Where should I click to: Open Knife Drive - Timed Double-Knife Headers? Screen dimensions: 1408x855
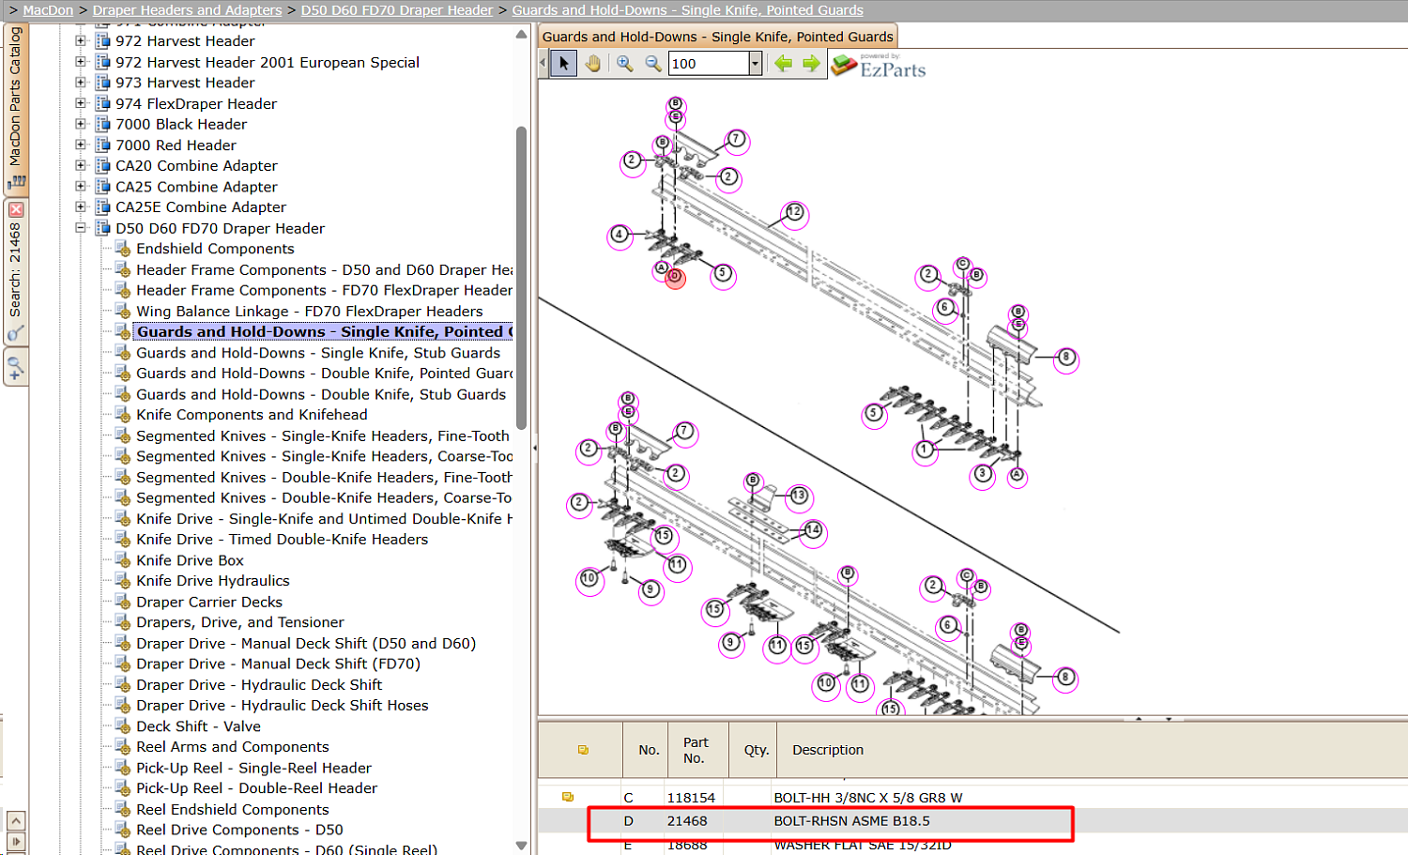tap(283, 540)
